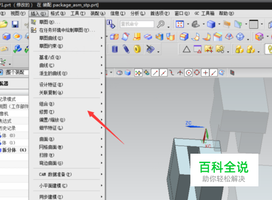Open the folder icon in toolbar

tap(4, 24)
